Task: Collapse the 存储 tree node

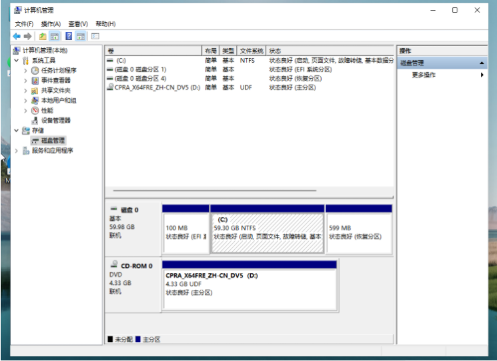Action: coord(17,130)
